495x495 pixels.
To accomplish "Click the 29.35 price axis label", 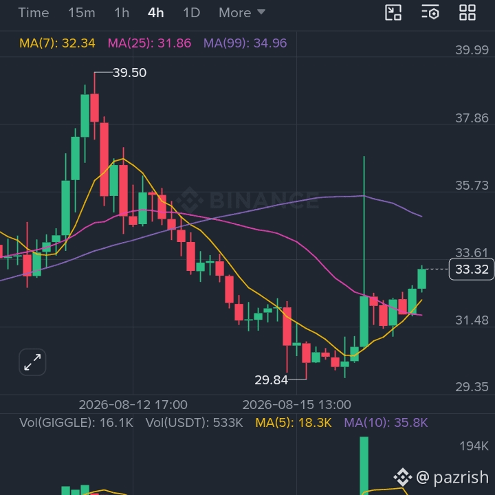I will pos(472,387).
